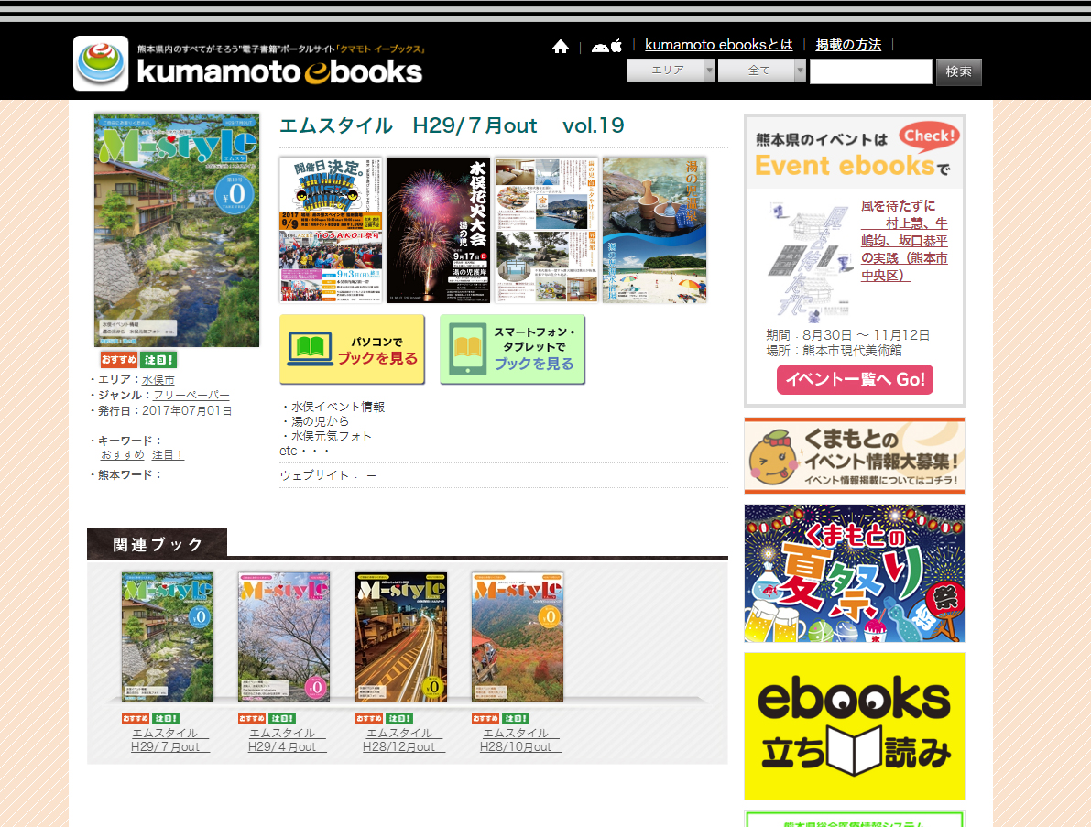Click the 水俣市 area link
Viewport: 1091px width, 827px height.
[x=158, y=380]
